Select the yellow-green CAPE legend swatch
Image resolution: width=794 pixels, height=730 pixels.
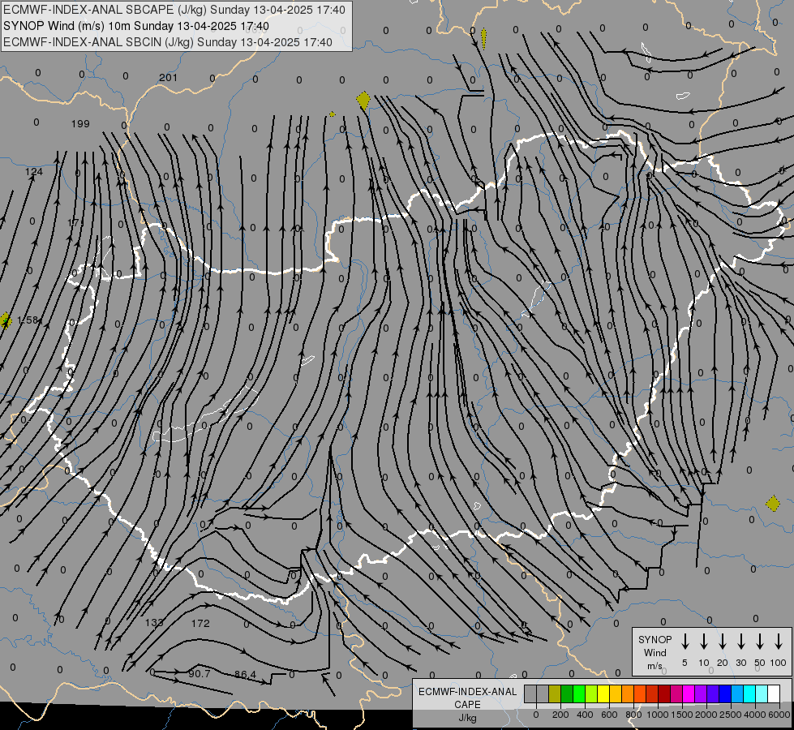tap(591, 693)
